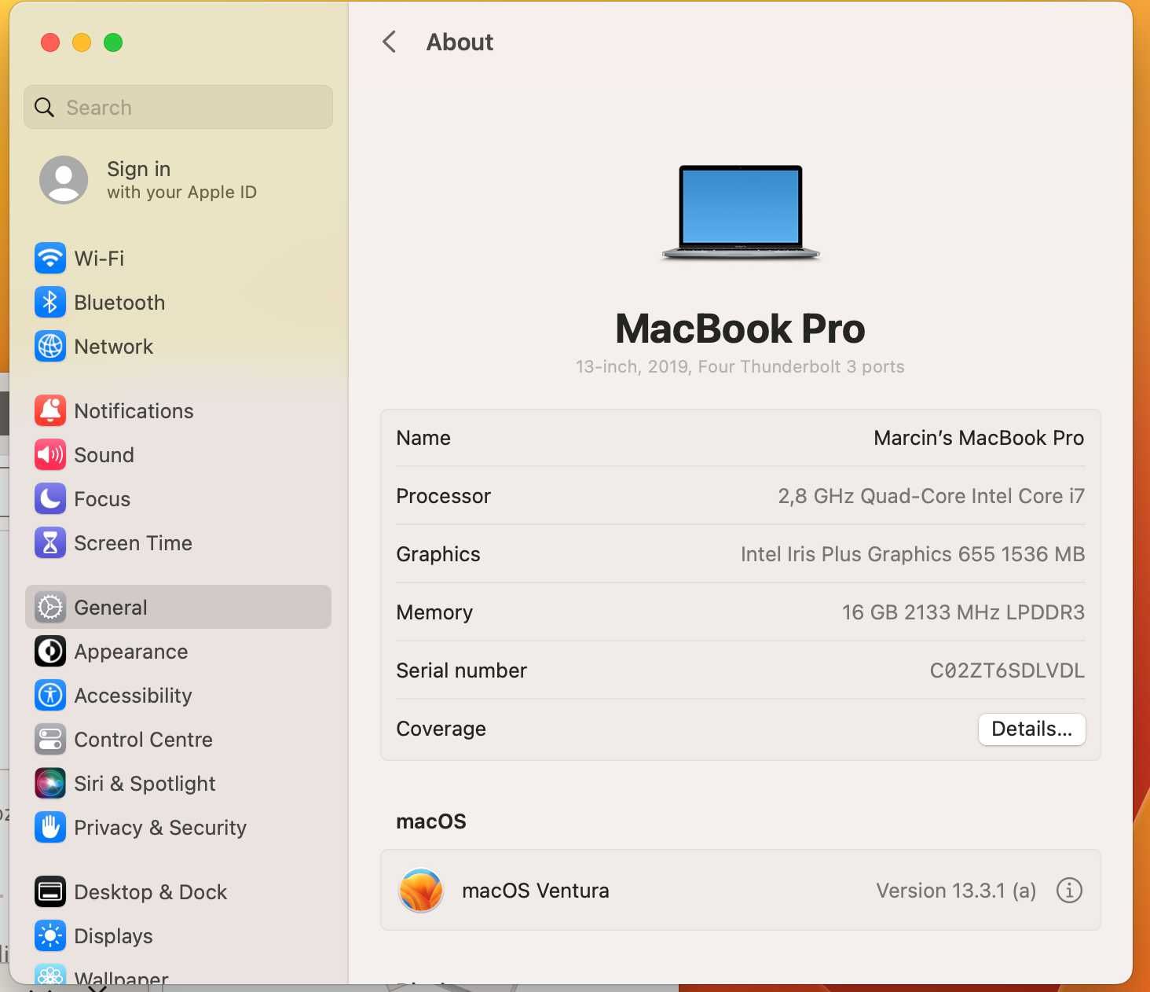Viewport: 1150px width, 992px height.
Task: Select Screen Time in sidebar
Action: tap(133, 543)
